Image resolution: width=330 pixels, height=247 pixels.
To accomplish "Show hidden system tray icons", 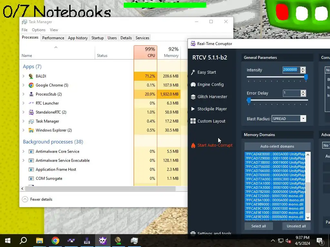I will pos(273,241).
